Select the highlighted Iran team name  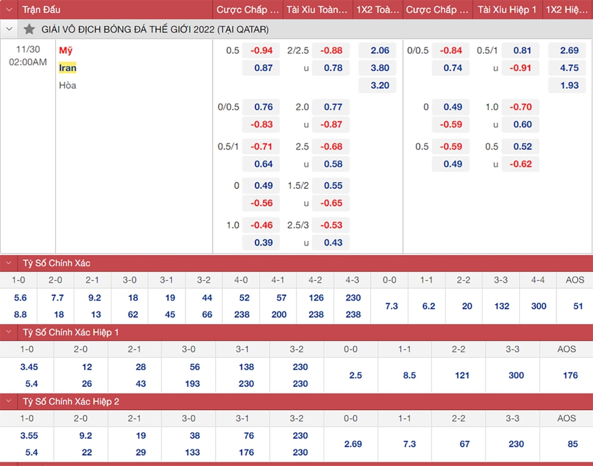click(68, 68)
